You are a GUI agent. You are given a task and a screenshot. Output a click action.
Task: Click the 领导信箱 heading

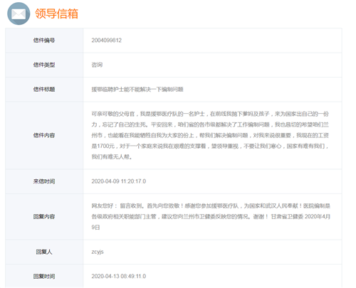point(57,14)
